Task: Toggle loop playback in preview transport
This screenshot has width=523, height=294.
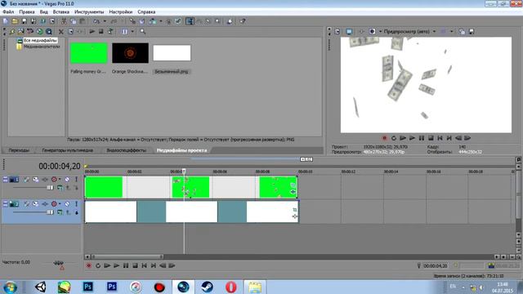Action: (x=394, y=138)
